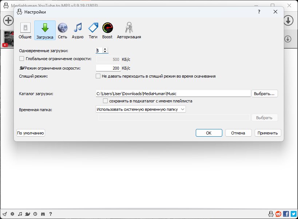Enable Глобальное ограничение скорости checkbox
This screenshot has width=298, height=219.
point(21,59)
